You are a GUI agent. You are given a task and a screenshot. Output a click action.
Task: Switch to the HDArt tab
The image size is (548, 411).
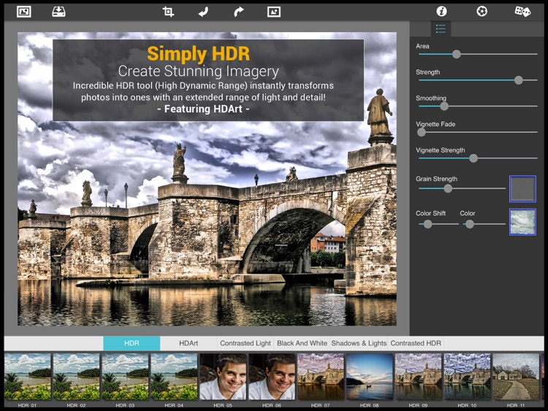pyautogui.click(x=189, y=343)
